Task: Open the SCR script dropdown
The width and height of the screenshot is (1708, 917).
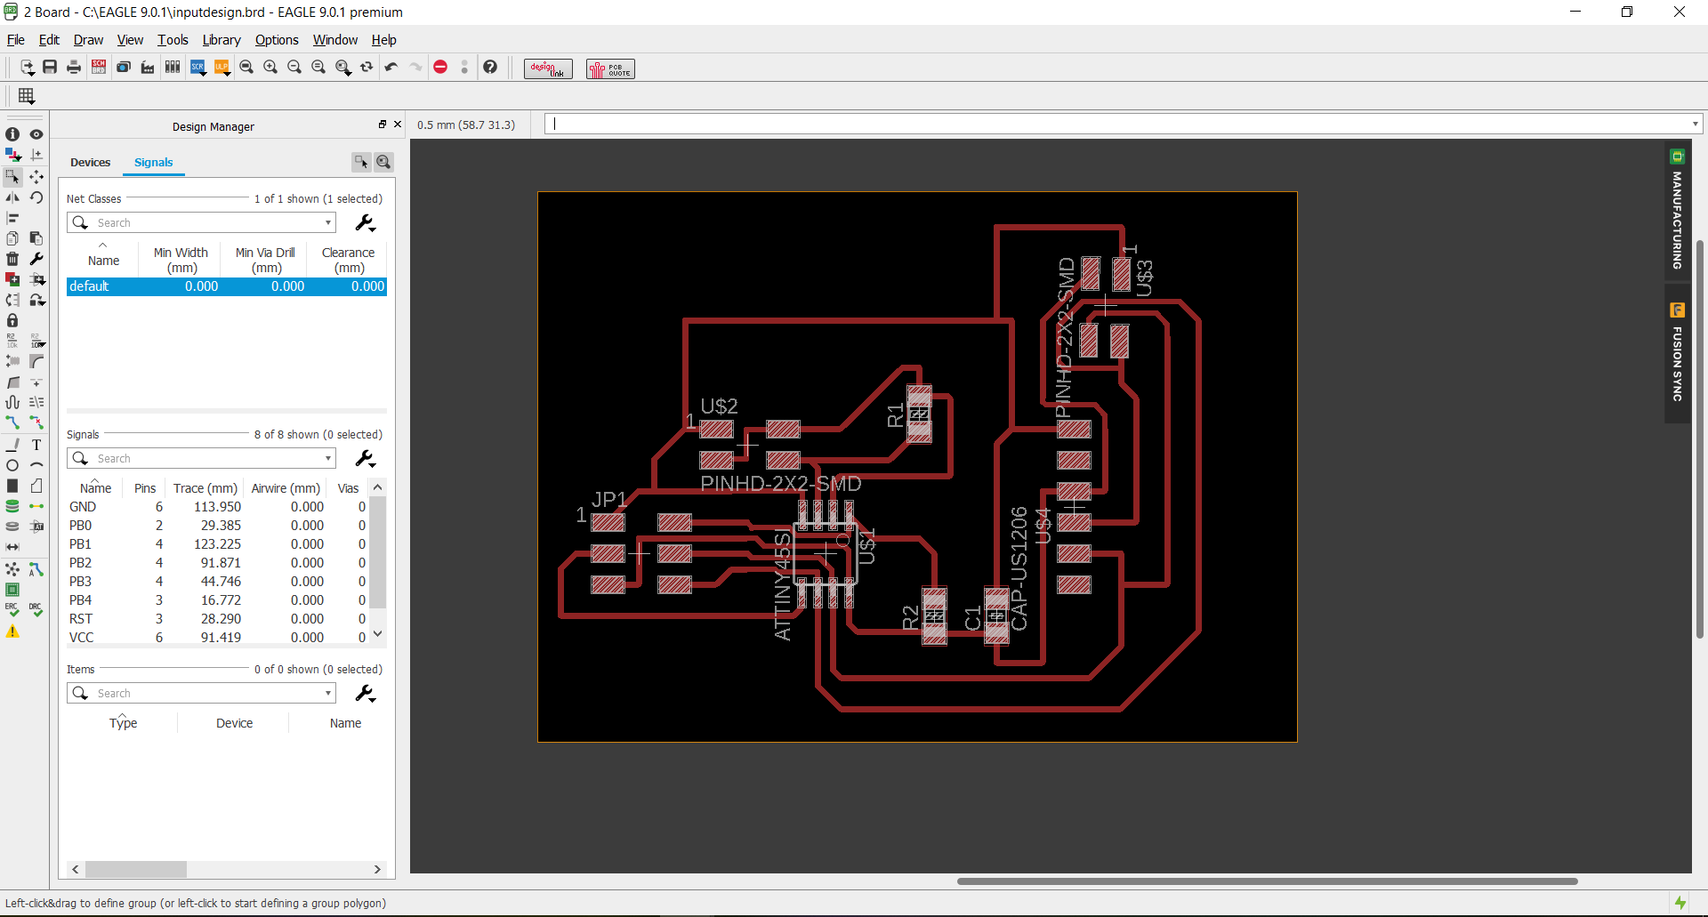Action: pos(198,68)
